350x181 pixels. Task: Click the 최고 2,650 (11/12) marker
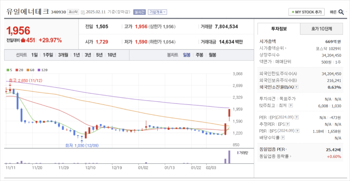[x=25, y=80]
